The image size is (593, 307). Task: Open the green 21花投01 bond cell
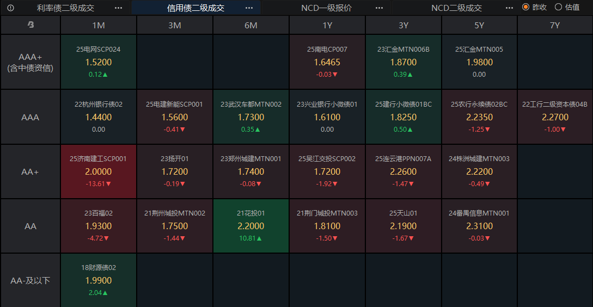click(251, 226)
